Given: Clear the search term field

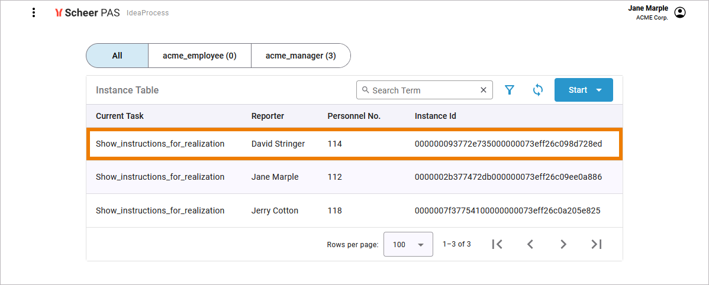Looking at the screenshot, I should click(484, 90).
